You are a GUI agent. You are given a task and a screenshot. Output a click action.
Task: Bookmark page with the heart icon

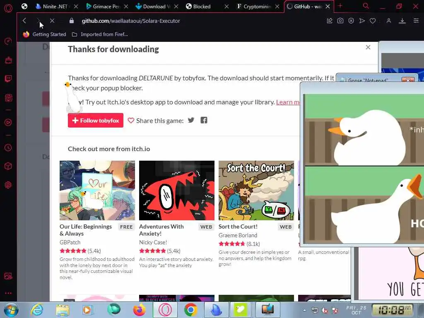373,21
